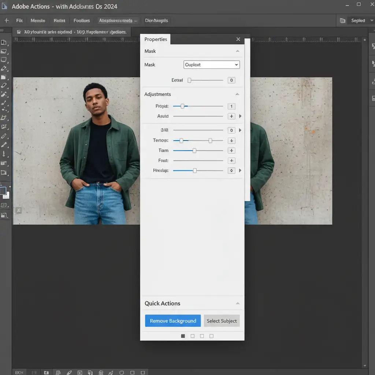This screenshot has width=375, height=375.
Task: Collapse the Quick Actions section
Action: [238, 303]
